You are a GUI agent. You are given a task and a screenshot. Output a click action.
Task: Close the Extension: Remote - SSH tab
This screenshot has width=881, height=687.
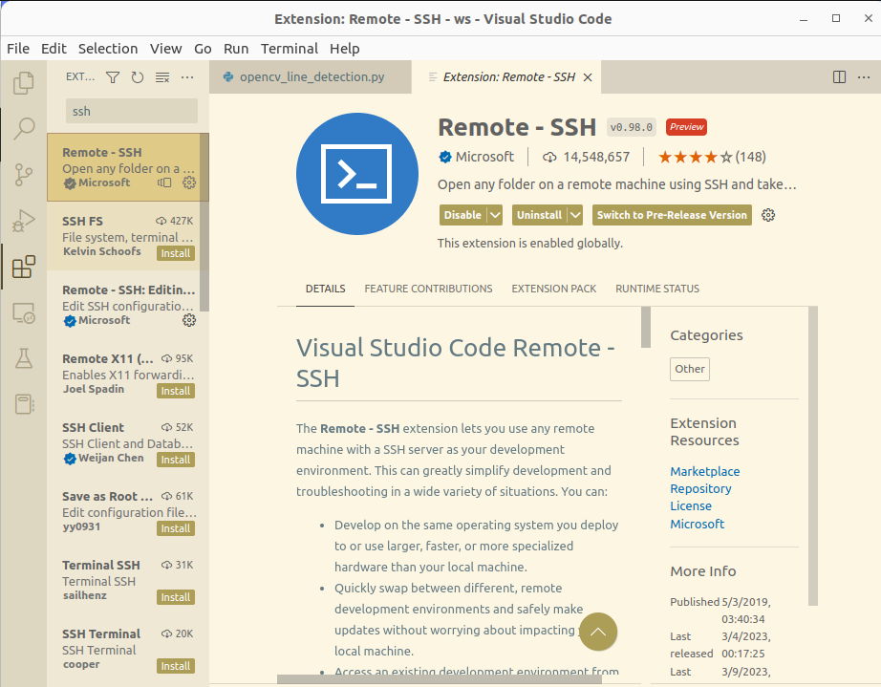click(588, 77)
